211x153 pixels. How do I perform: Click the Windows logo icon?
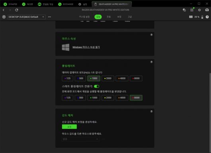click(x=66, y=47)
